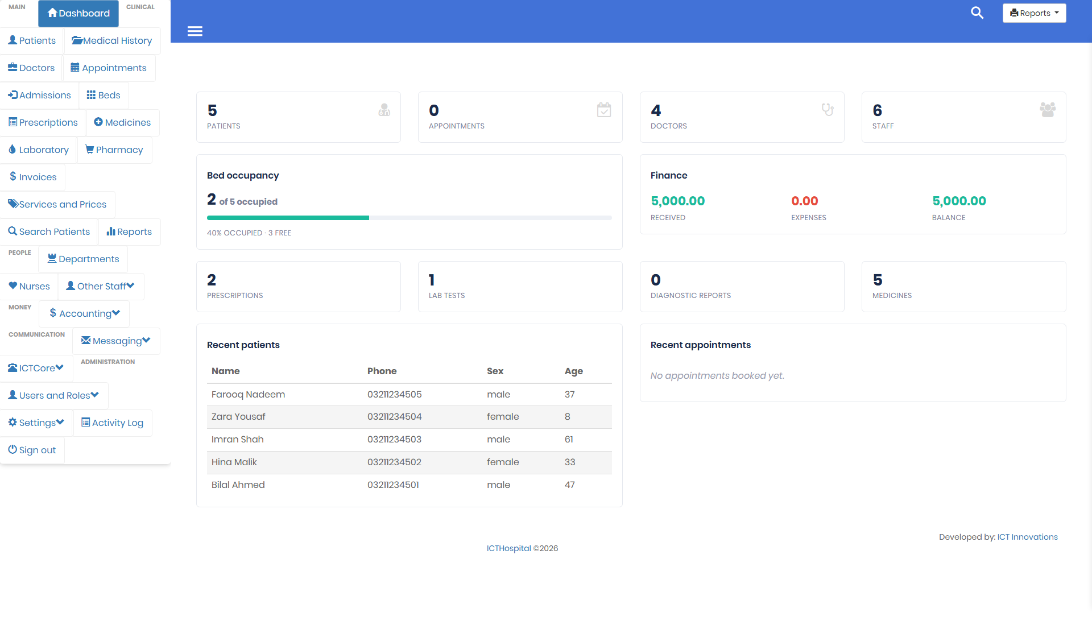The image size is (1092, 629).
Task: Click the Departments tower icon
Action: pyautogui.click(x=52, y=258)
